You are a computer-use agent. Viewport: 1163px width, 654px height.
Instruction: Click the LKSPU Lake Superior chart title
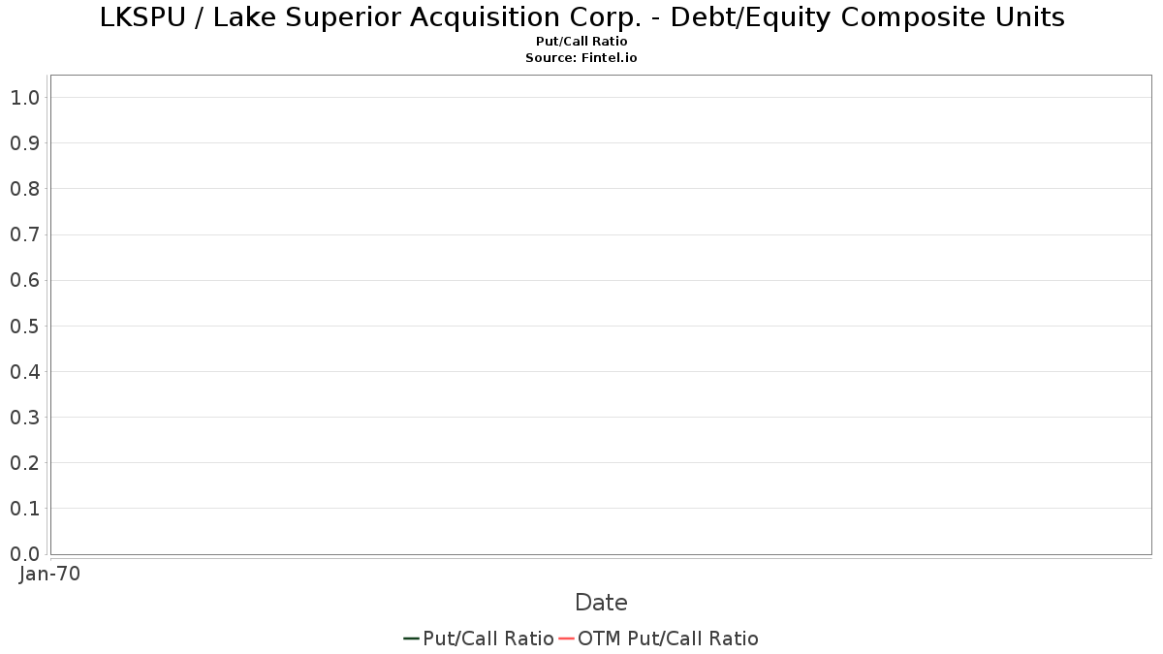pos(581,17)
